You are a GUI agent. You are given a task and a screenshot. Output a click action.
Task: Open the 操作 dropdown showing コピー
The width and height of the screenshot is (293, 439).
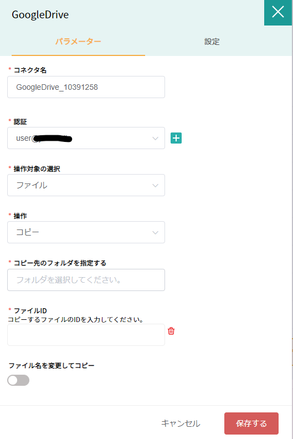pyautogui.click(x=86, y=232)
